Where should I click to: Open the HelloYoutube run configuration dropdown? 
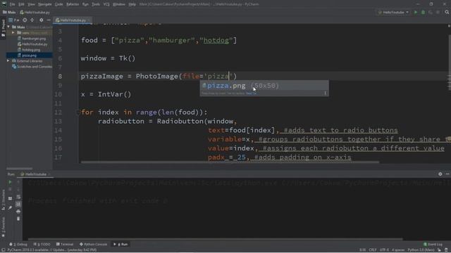coord(393,13)
